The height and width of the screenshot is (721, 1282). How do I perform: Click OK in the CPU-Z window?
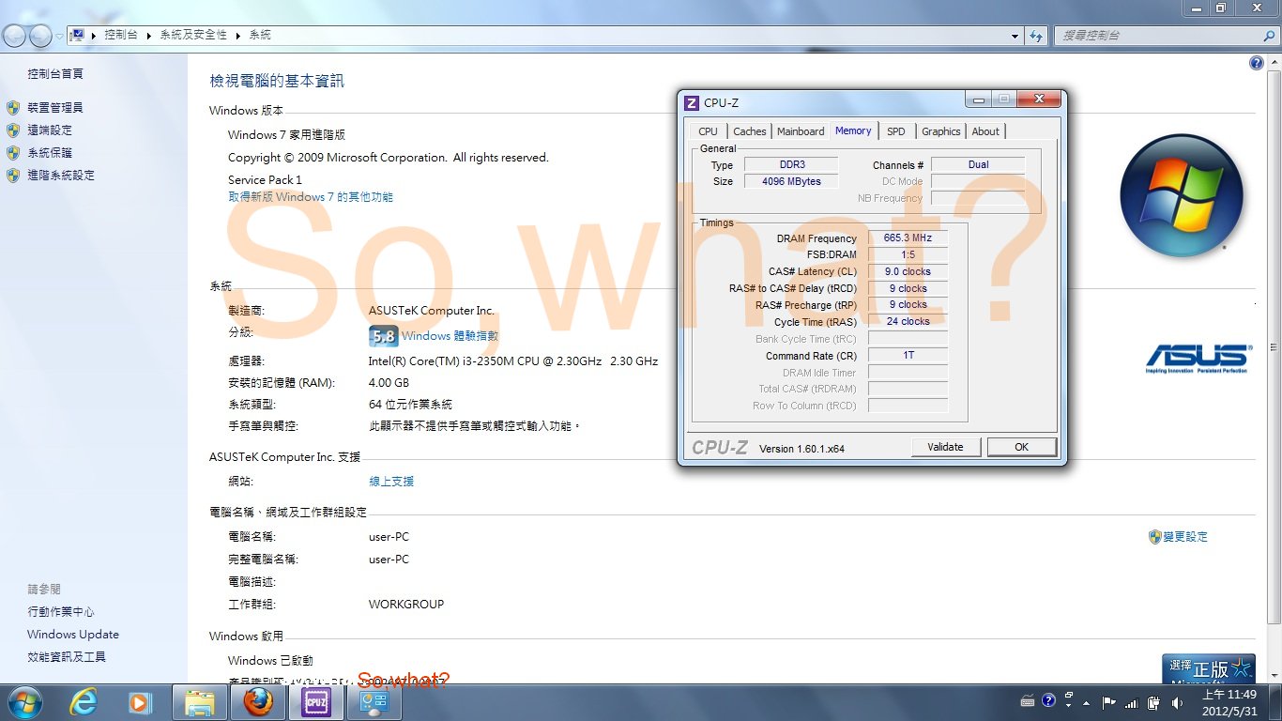(x=1021, y=447)
